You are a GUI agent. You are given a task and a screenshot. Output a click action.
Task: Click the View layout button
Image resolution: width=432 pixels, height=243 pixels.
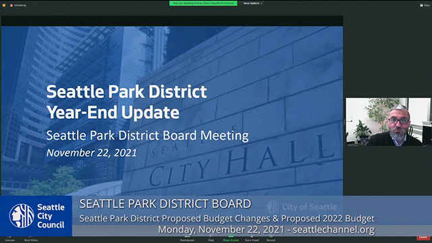click(425, 5)
